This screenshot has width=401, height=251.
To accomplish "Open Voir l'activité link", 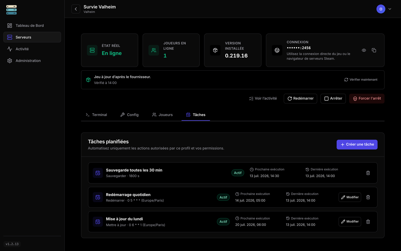I will [x=263, y=98].
